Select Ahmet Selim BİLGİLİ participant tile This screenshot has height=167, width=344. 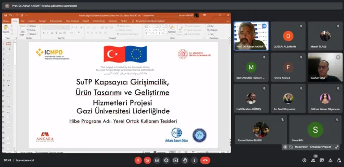click(x=261, y=130)
